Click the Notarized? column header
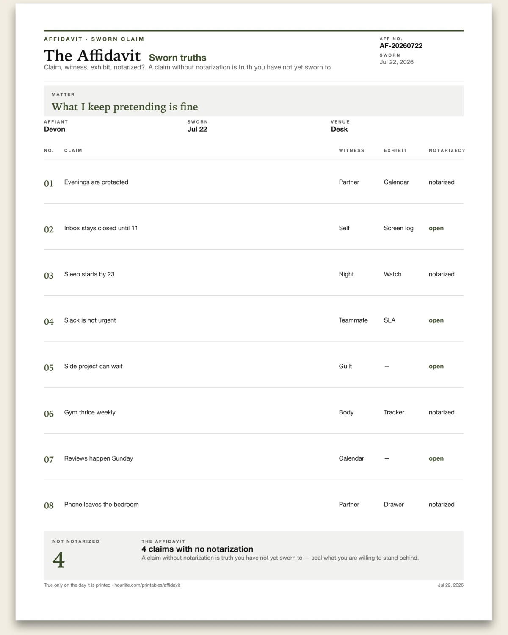The image size is (508, 635). [447, 150]
